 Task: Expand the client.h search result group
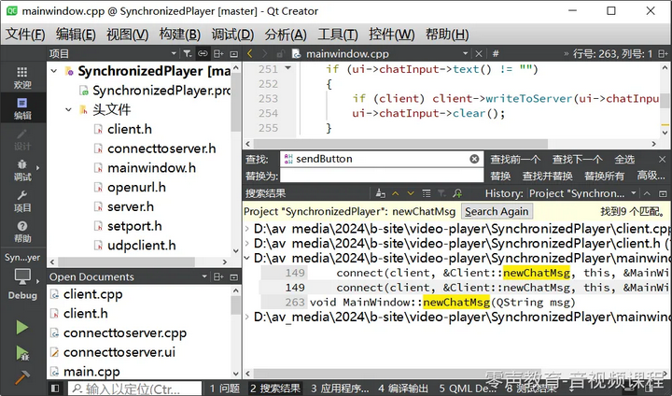point(247,243)
